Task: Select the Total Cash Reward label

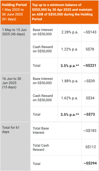Action: pyautogui.click(x=41, y=147)
